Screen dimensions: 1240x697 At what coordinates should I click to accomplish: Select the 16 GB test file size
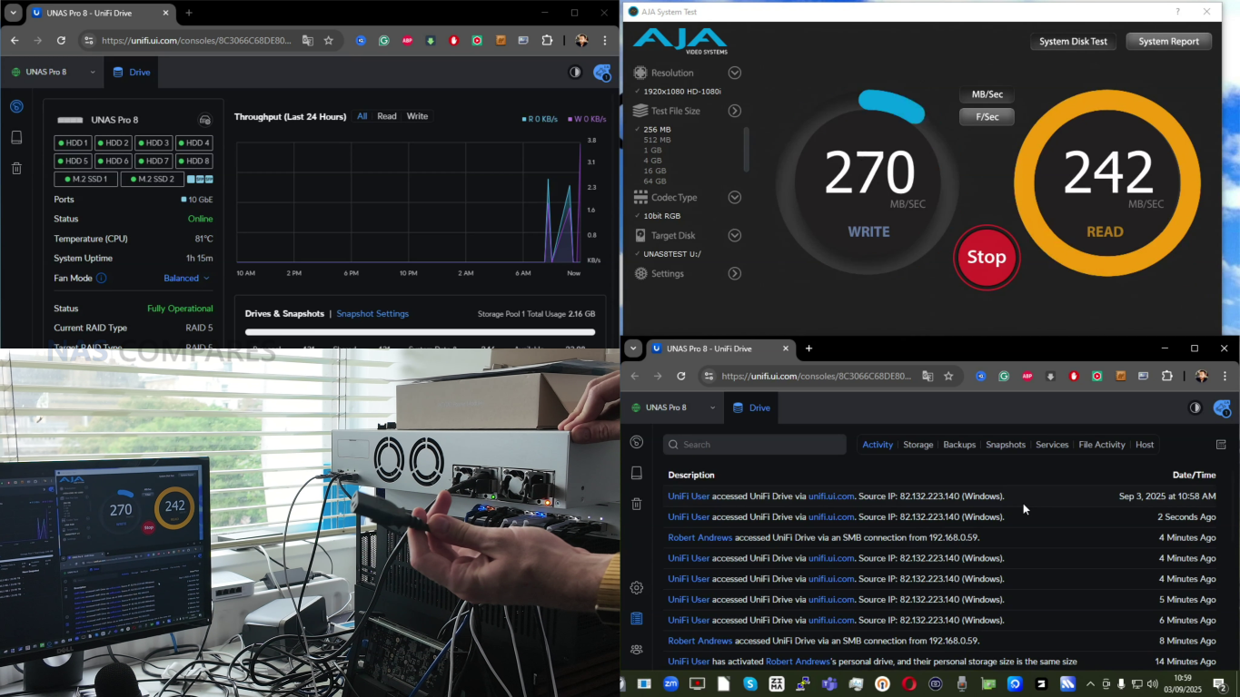pyautogui.click(x=655, y=171)
